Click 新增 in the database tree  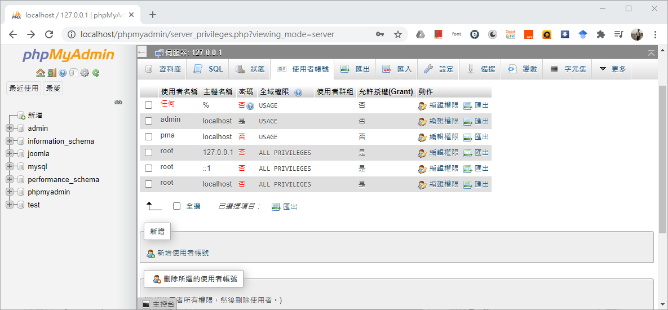pyautogui.click(x=35, y=116)
